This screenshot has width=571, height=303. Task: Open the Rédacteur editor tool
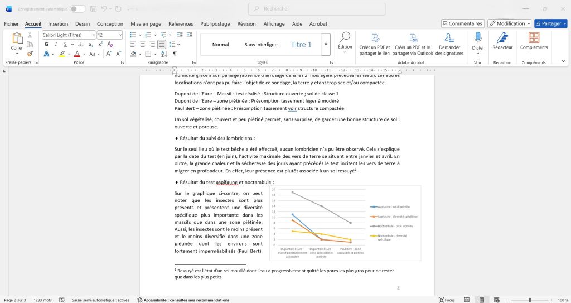tap(502, 38)
